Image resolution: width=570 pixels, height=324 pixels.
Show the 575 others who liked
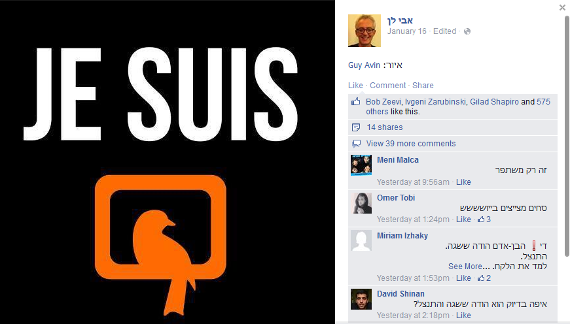tap(458, 106)
